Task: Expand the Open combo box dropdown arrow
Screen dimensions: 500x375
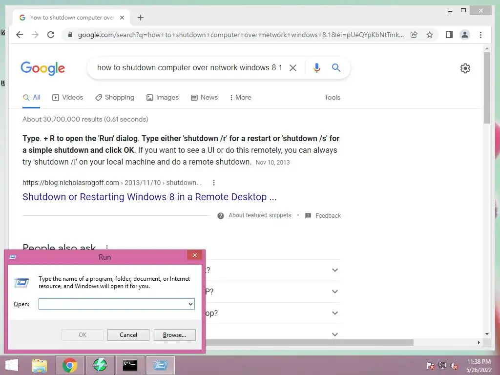Action: coord(190,304)
